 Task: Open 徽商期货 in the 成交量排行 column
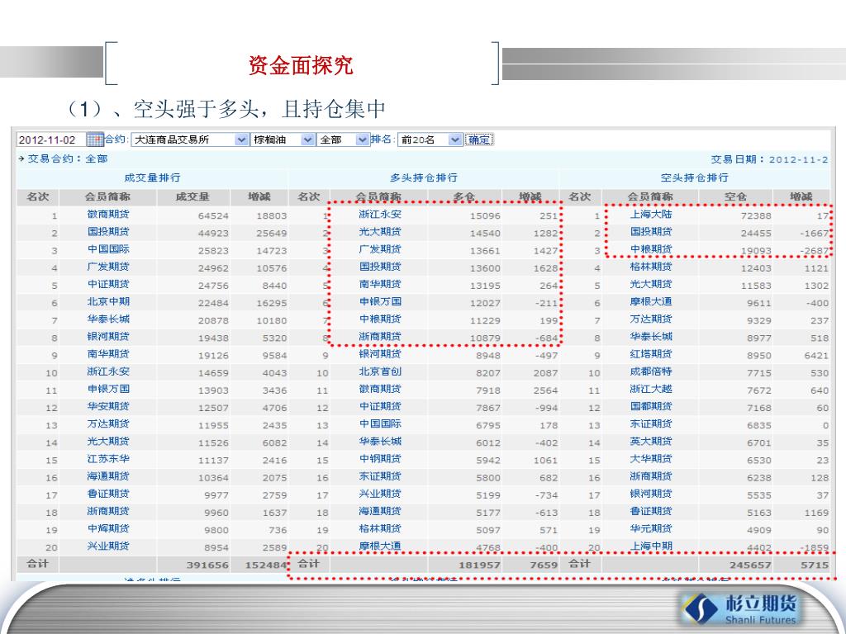(108, 215)
